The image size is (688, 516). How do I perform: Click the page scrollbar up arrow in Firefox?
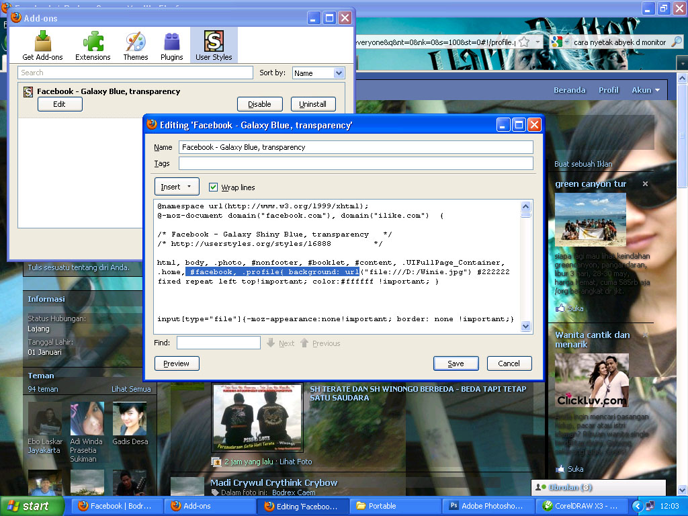(682, 79)
